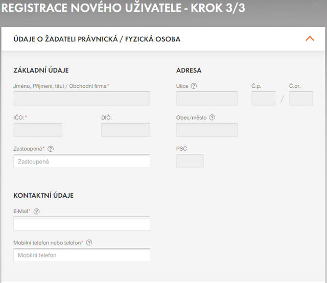Select the Č.p. number field
Viewport: 327px width, 283px height.
pos(263,99)
